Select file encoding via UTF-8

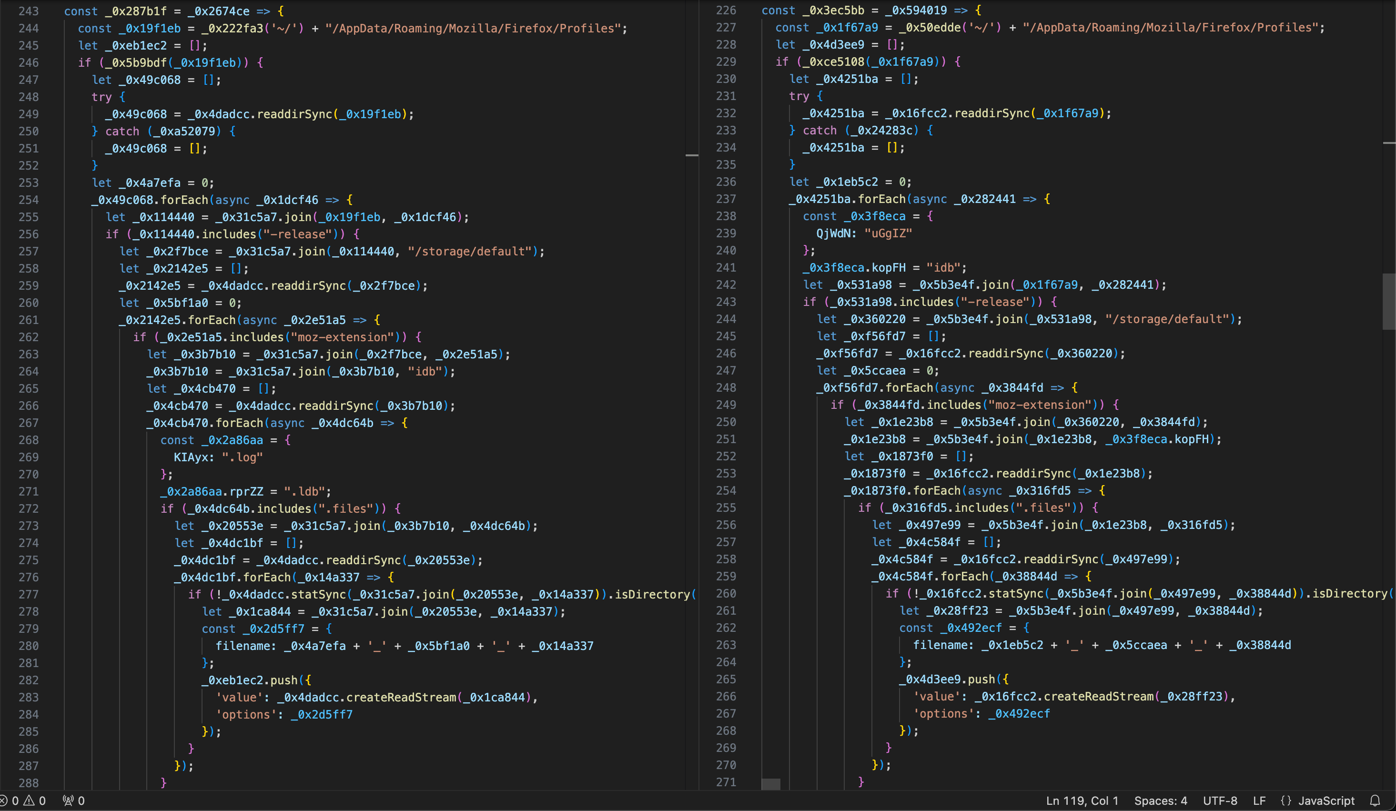point(1220,801)
